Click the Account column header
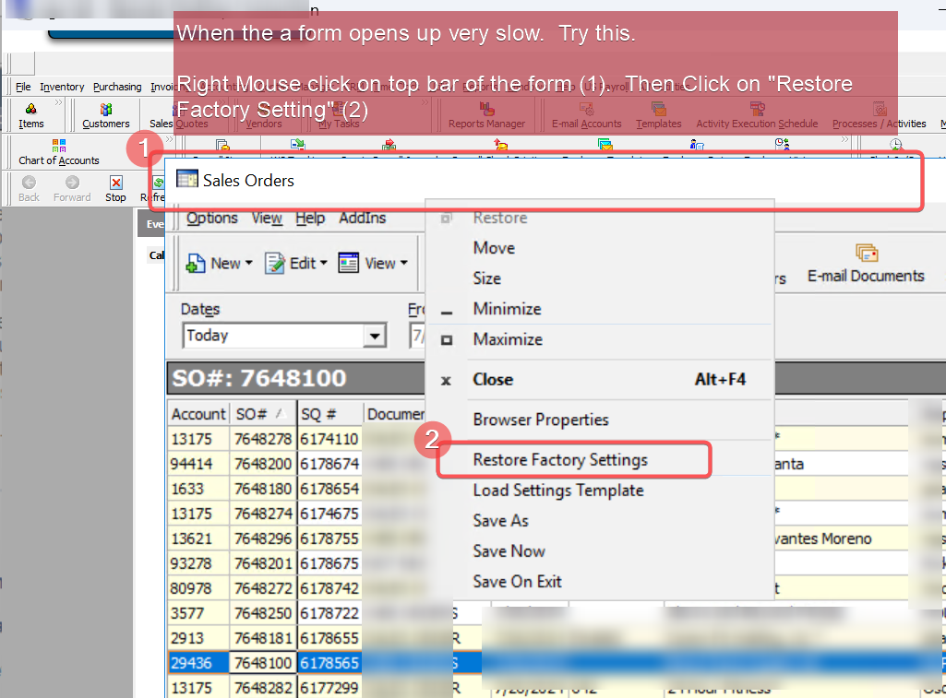This screenshot has width=946, height=698. (x=198, y=414)
